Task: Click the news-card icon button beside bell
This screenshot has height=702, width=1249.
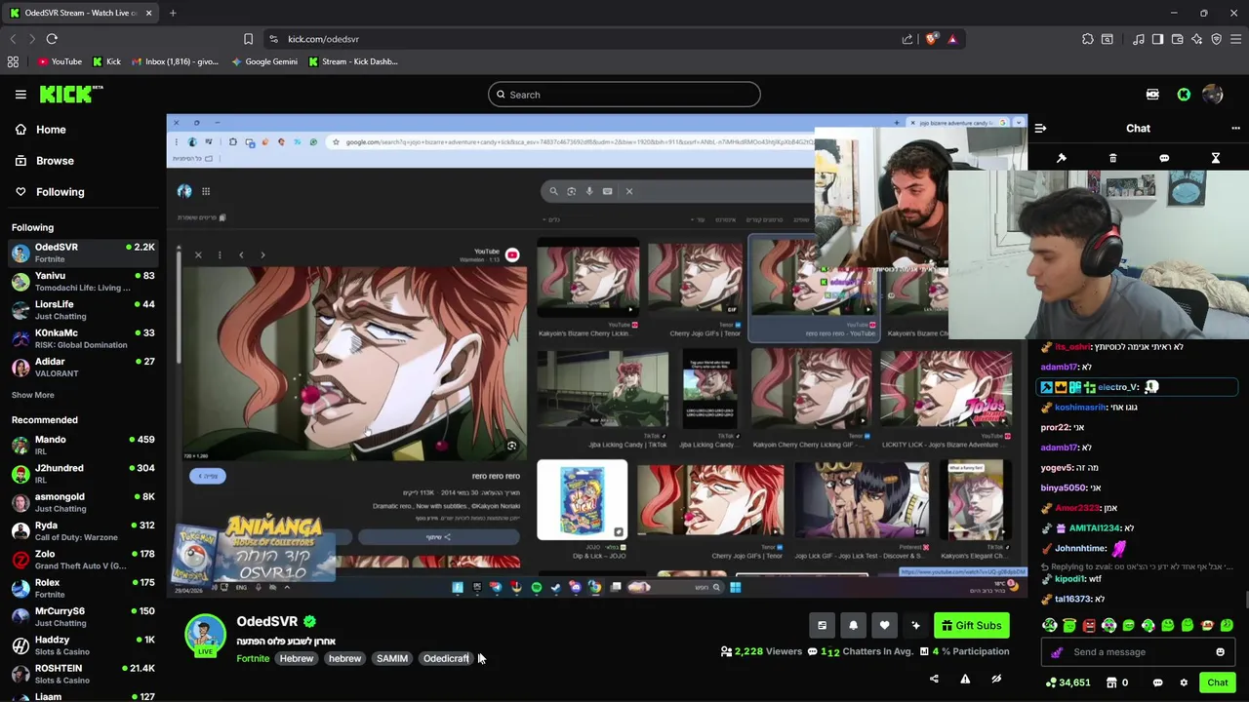Action: (x=822, y=626)
